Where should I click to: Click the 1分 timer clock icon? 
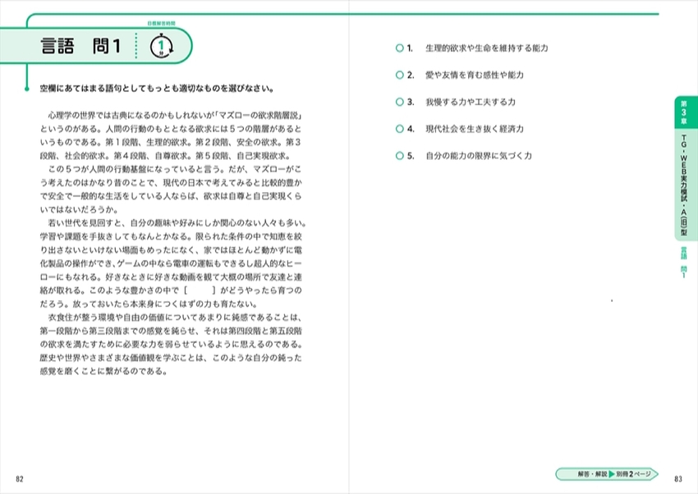(x=161, y=47)
